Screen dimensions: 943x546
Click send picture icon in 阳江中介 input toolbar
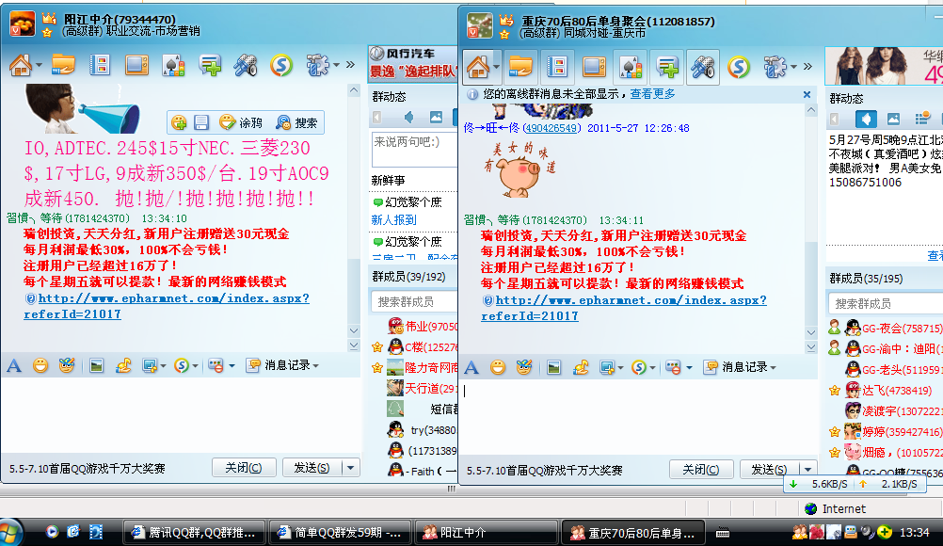tap(96, 365)
